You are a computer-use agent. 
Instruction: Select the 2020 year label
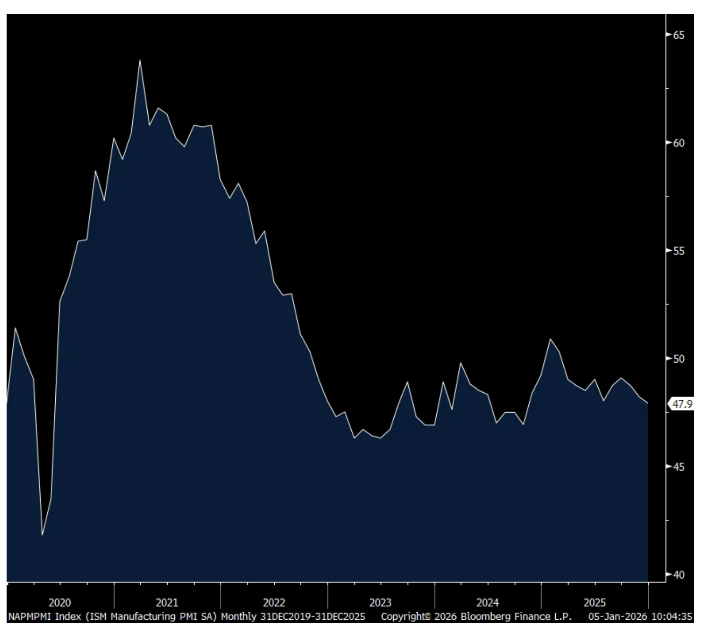pos(60,602)
